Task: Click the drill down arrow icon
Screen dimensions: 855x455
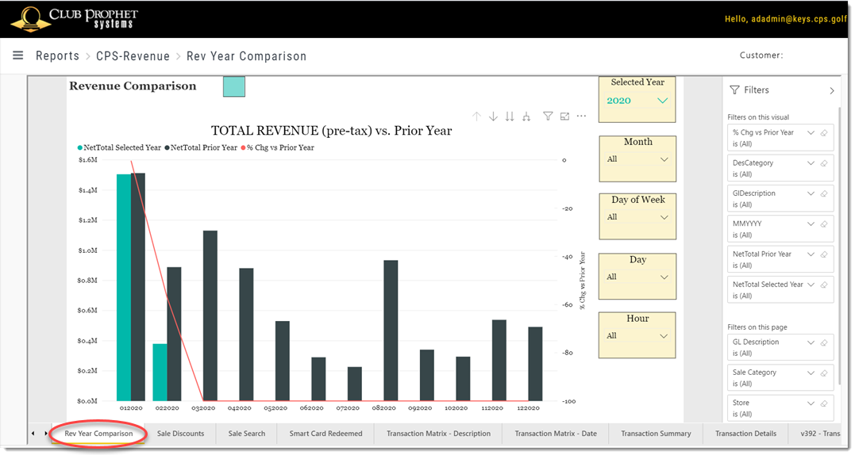Action: pyautogui.click(x=493, y=117)
